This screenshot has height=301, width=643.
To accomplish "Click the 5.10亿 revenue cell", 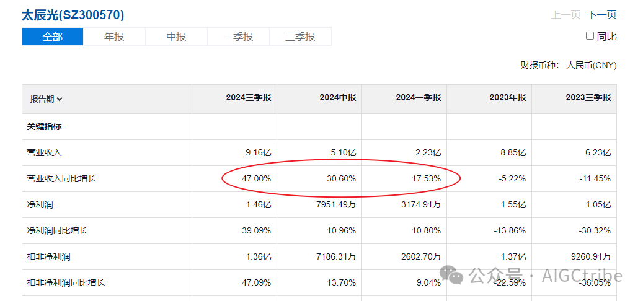I will coord(343,153).
